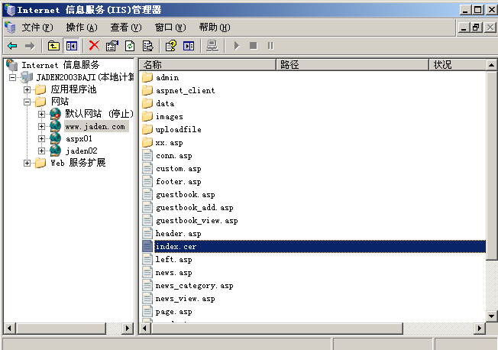The height and width of the screenshot is (350, 498).
Task: Click file list scrollbar up arrow
Action: point(491,65)
